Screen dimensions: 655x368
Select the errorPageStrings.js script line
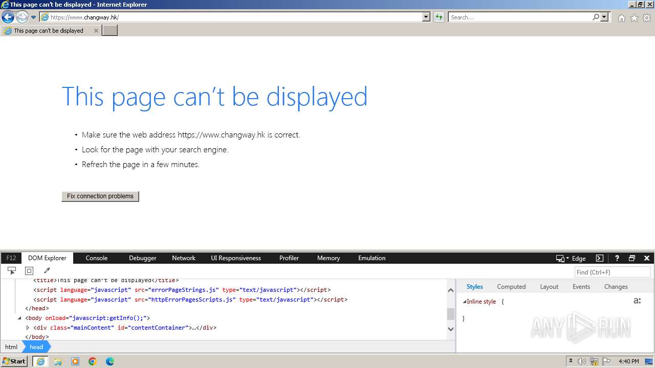click(182, 290)
